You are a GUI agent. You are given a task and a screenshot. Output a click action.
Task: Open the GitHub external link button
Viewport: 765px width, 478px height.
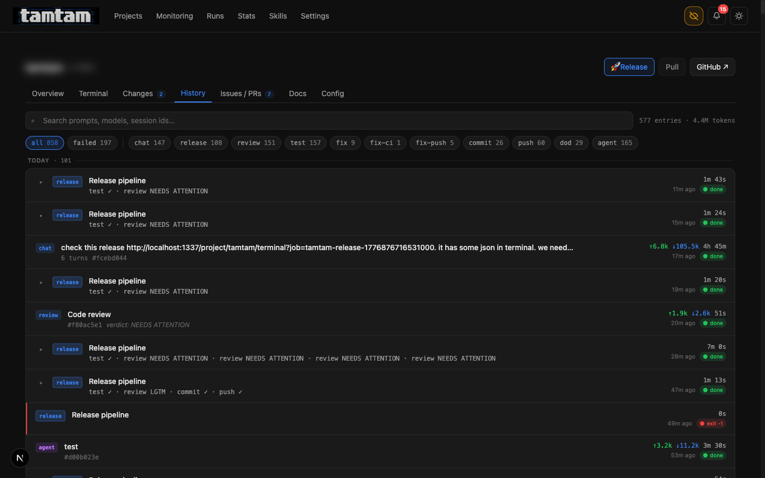coord(712,67)
